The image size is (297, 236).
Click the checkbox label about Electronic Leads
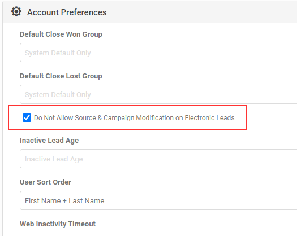(134, 118)
